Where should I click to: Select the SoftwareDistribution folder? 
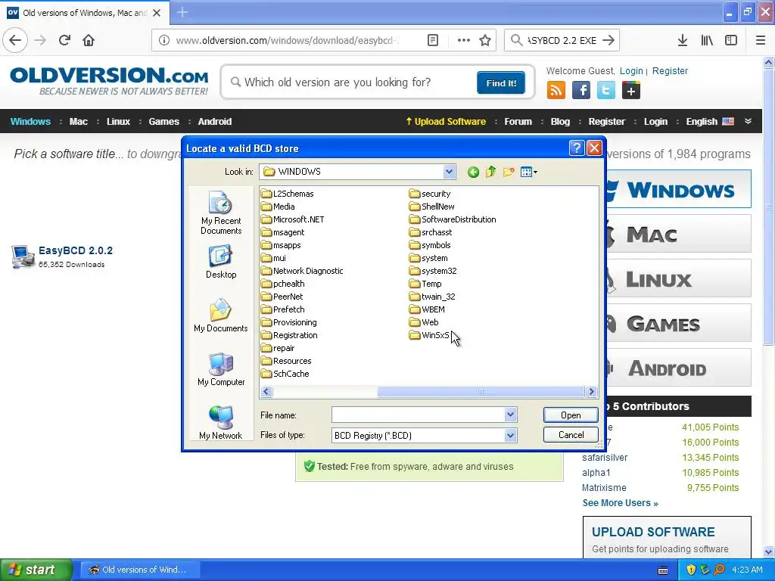(453, 219)
